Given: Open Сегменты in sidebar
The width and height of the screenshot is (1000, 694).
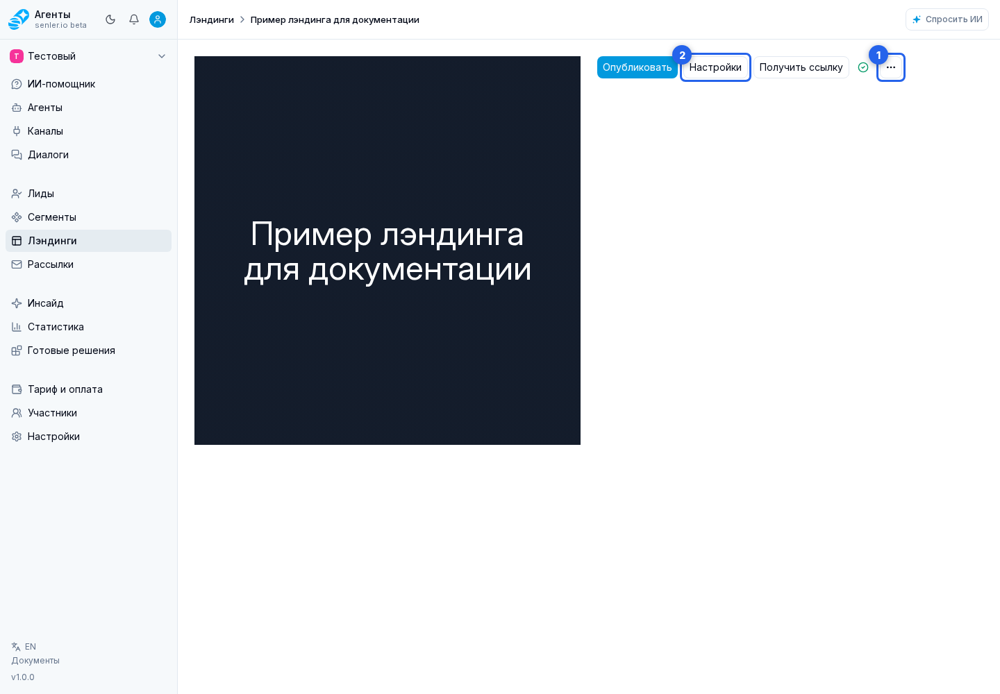Looking at the screenshot, I should point(88,217).
